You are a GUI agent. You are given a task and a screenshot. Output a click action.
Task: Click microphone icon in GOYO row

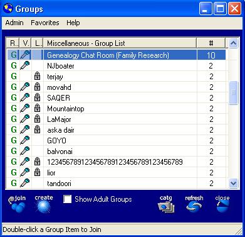(x=25, y=140)
